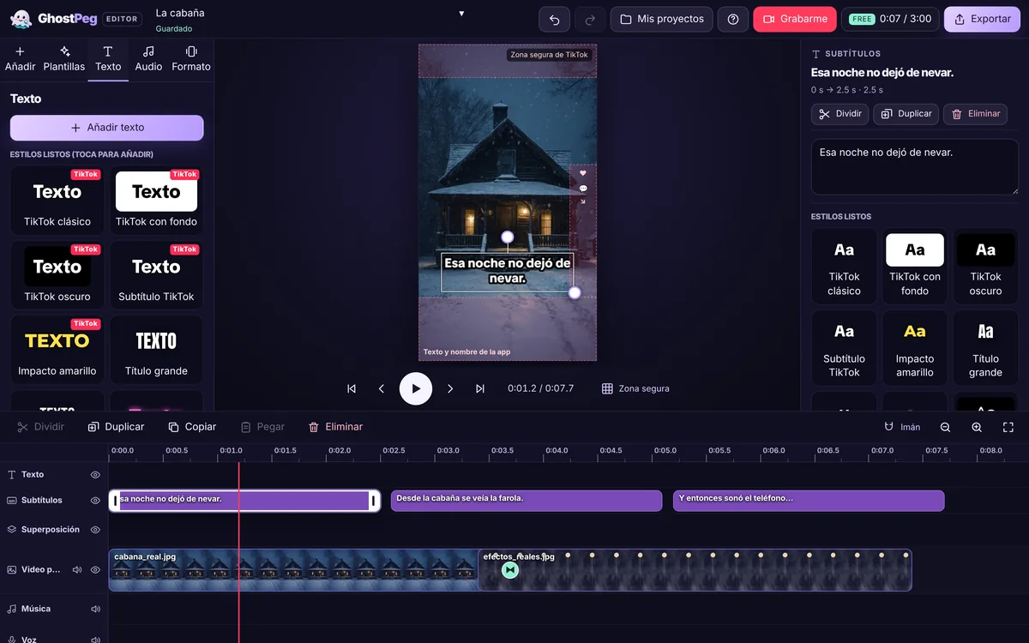
Task: Hide the Subtítulos track
Action: pos(95,501)
